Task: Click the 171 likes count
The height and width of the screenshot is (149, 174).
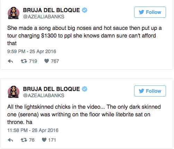Action: [52, 140]
